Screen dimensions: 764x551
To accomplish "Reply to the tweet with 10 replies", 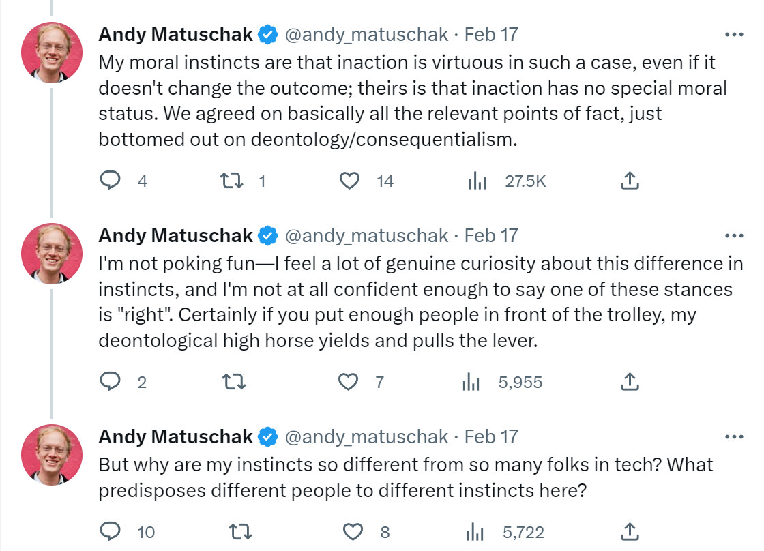I will pos(111,532).
